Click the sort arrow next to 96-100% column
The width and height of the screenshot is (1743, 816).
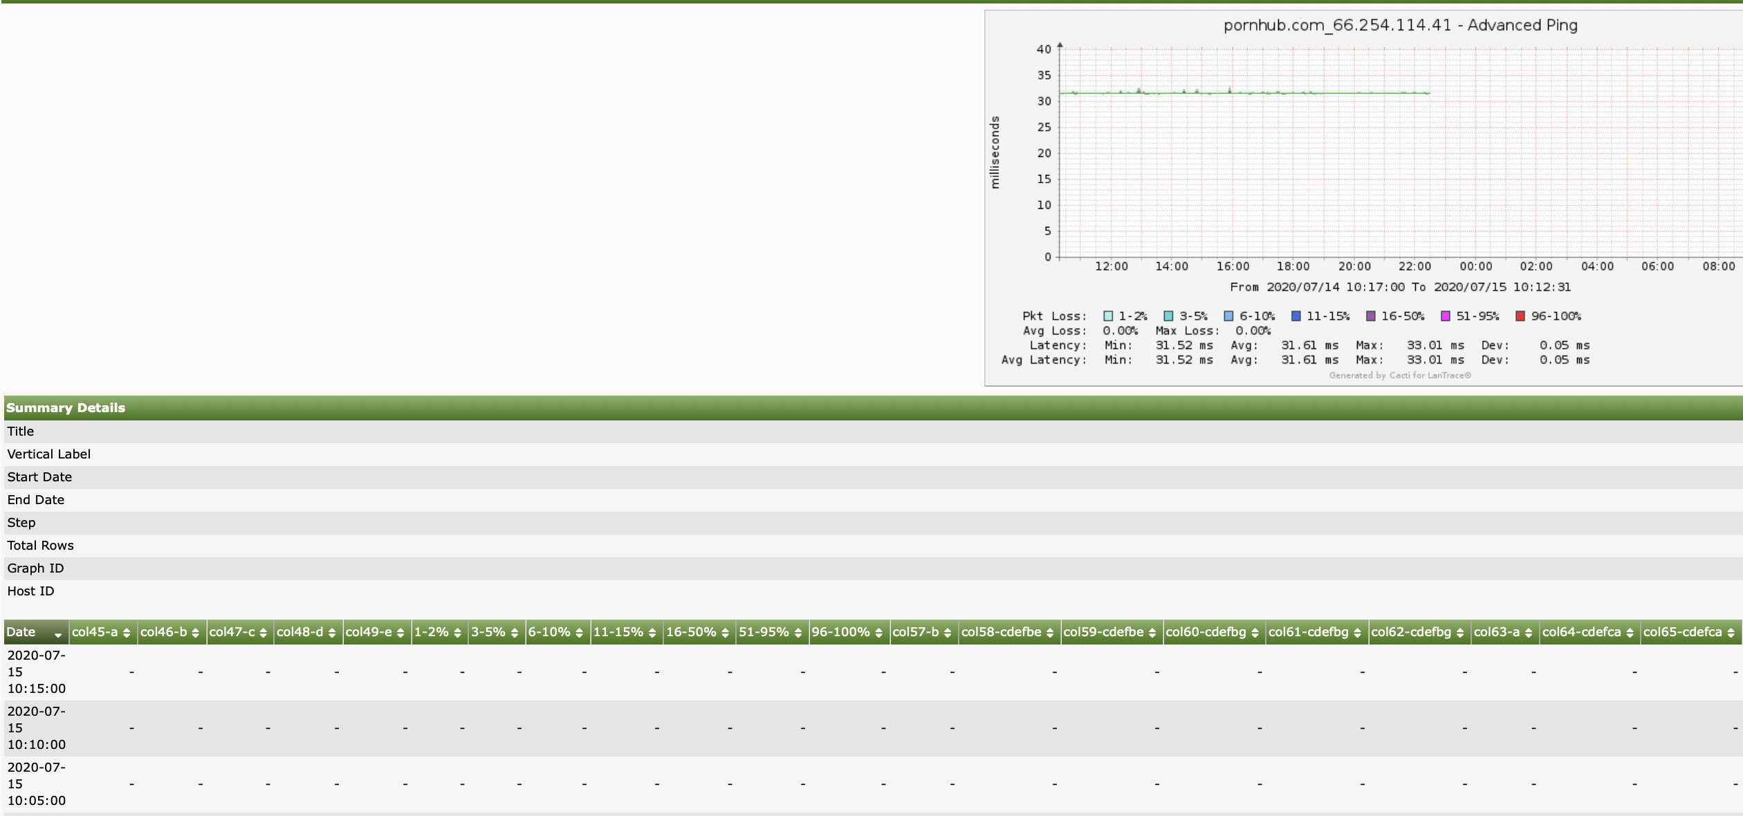pos(878,631)
